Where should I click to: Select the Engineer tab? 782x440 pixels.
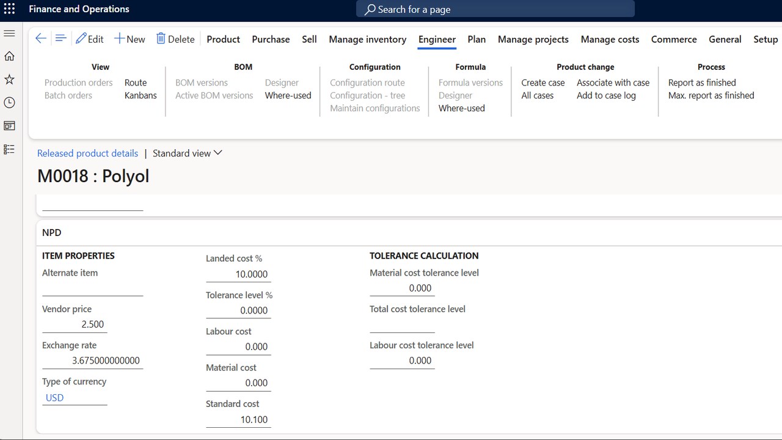point(437,39)
